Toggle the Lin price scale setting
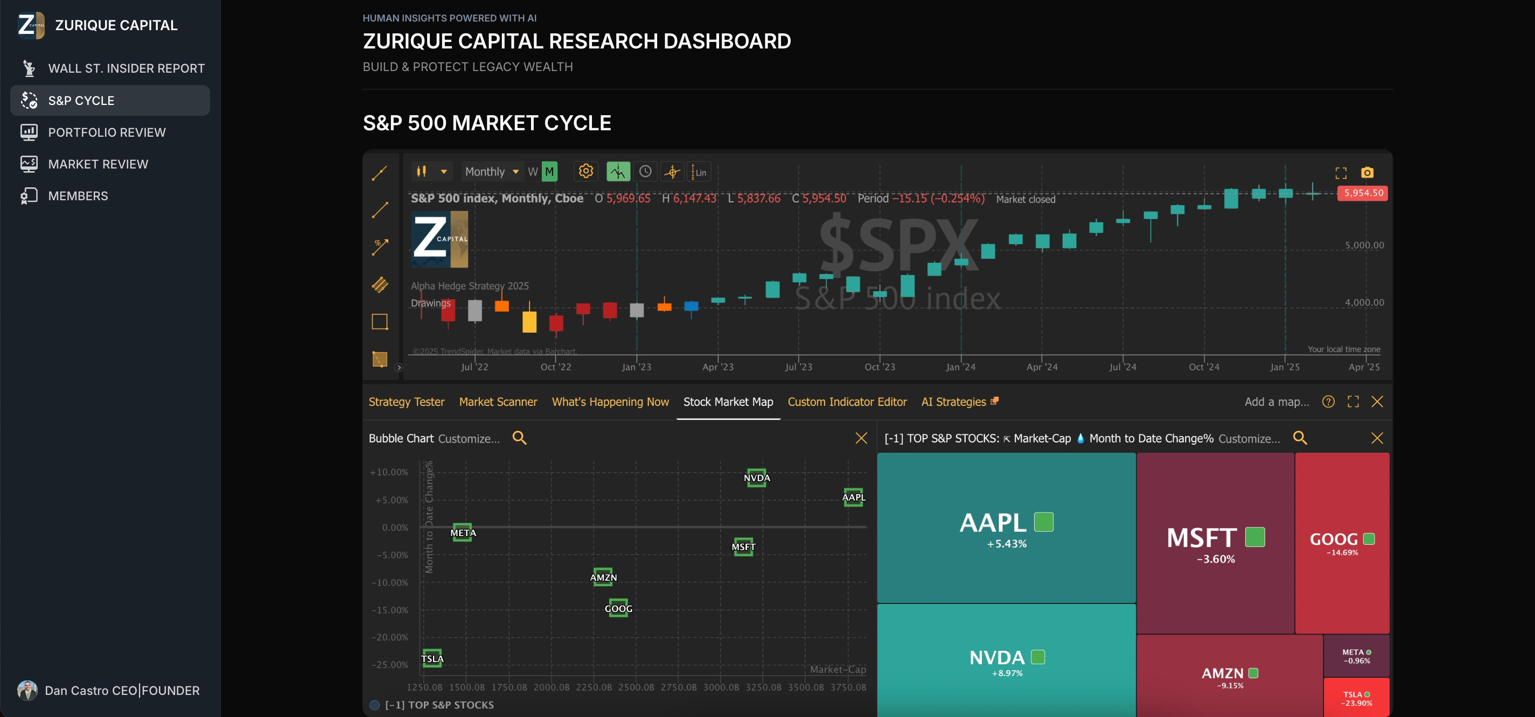1535x717 pixels. pos(698,172)
